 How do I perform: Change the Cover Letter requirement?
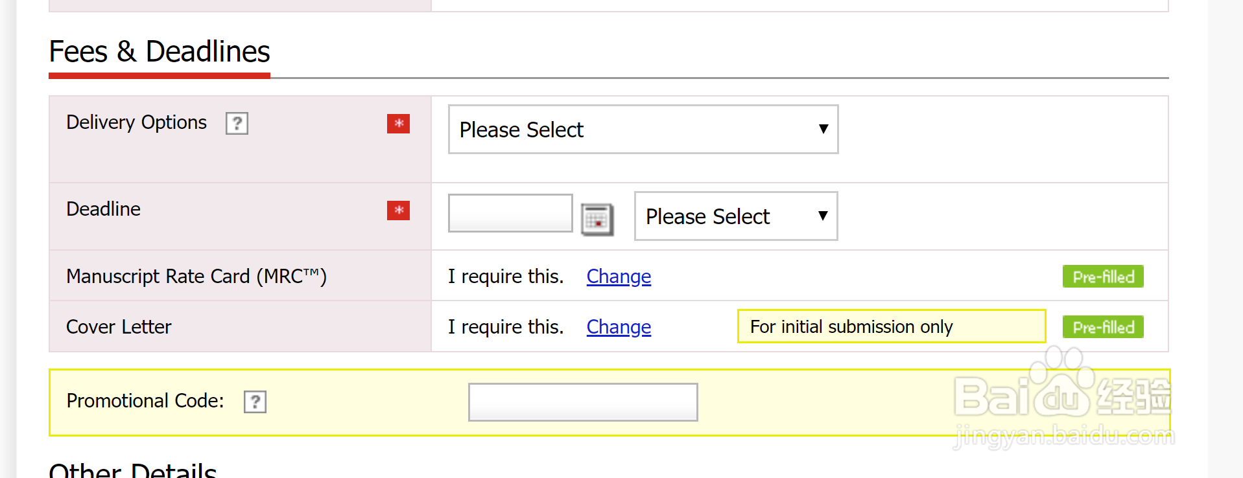pos(619,327)
